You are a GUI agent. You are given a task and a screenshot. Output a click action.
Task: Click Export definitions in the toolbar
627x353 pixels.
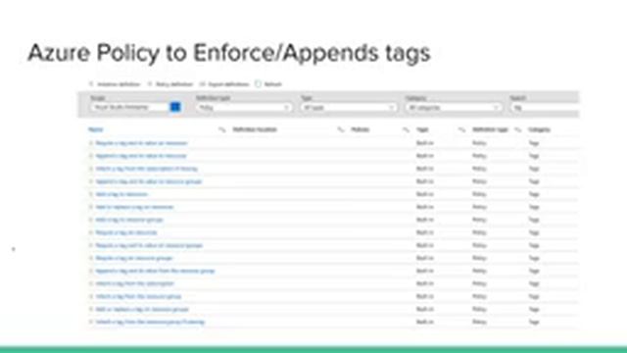[x=228, y=84]
